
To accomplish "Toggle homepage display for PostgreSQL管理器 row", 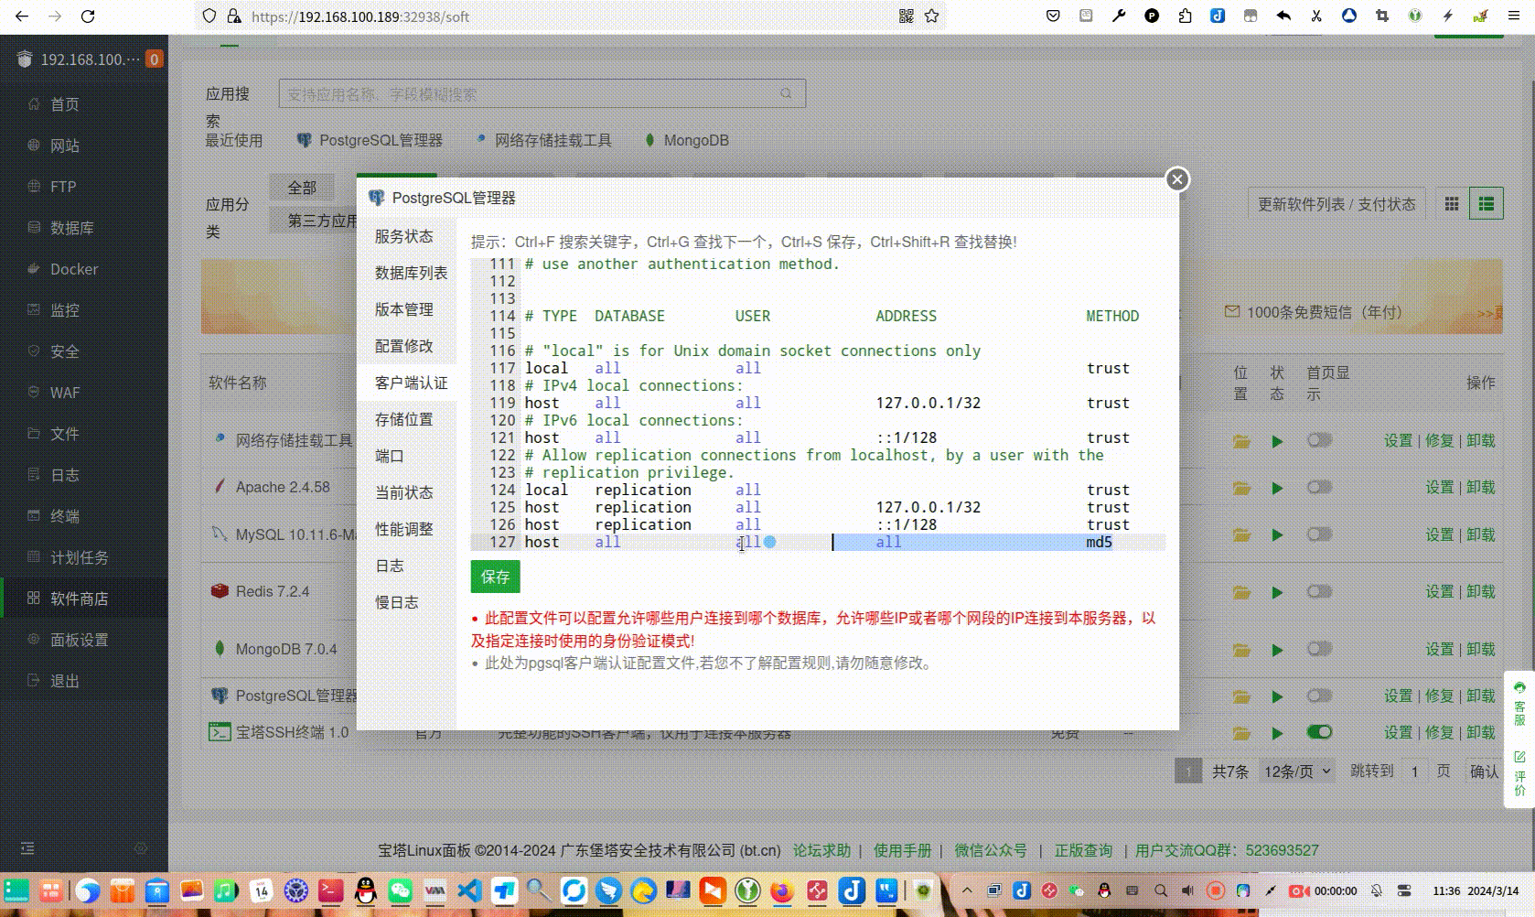I will pos(1319,696).
